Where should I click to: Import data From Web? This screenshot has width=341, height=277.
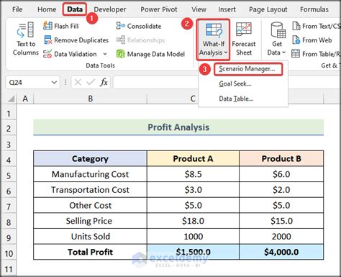pos(312,40)
